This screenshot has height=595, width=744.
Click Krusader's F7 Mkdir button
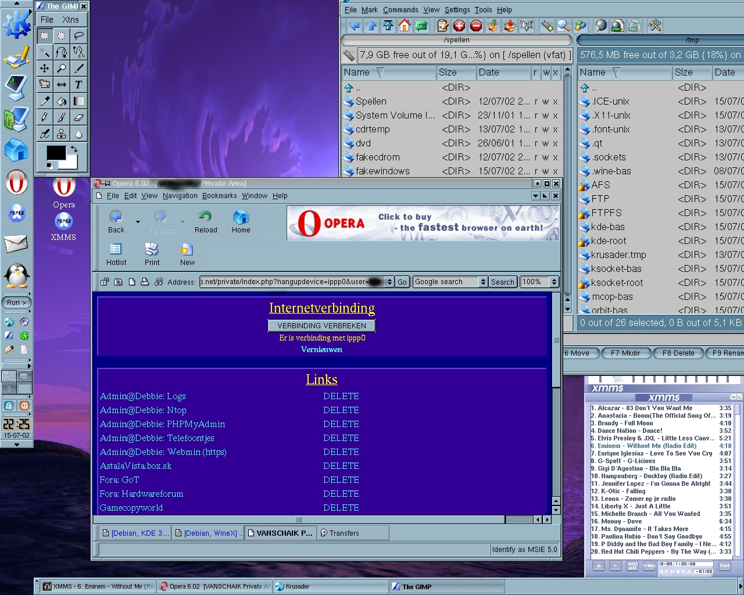[x=625, y=353]
